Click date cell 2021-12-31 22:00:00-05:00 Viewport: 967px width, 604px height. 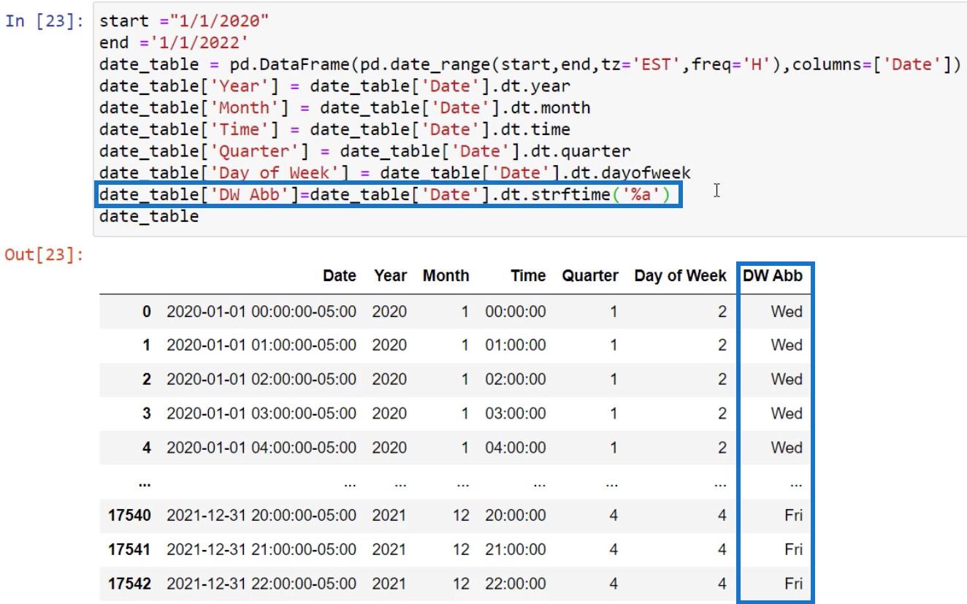coord(261,584)
